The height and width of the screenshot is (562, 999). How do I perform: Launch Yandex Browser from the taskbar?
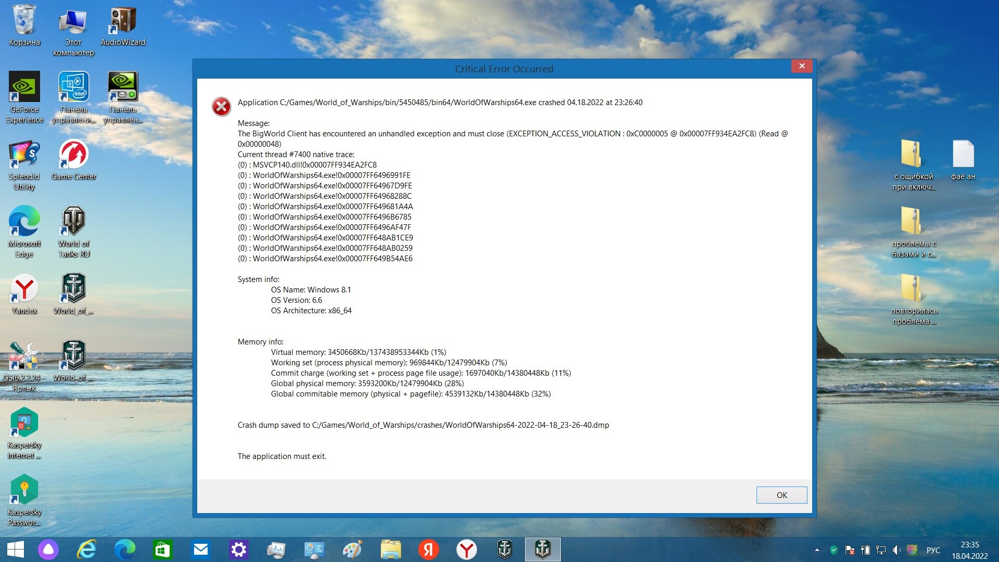click(467, 550)
